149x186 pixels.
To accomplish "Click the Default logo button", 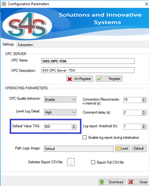I will 139,148.
